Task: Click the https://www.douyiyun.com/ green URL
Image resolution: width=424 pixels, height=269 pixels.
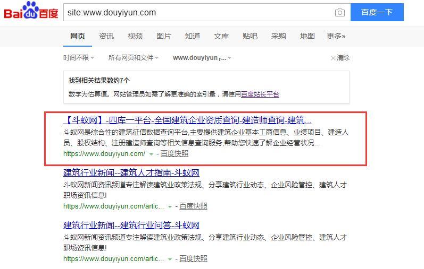Action: [104, 154]
